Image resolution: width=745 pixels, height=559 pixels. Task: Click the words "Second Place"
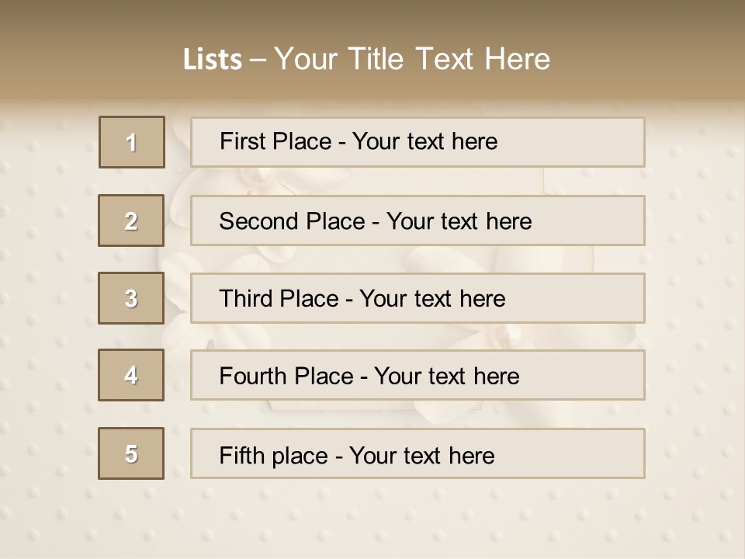(x=291, y=221)
